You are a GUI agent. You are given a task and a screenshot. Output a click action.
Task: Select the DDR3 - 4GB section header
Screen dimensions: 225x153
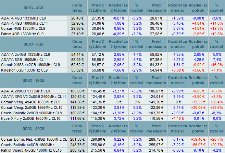pyautogui.click(x=34, y=8)
